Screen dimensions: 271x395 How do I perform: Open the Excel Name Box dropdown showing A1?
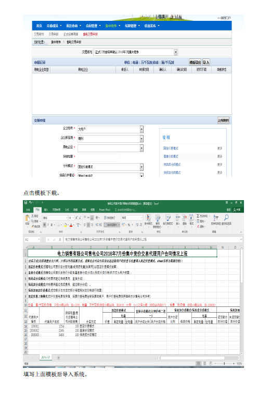(39, 240)
